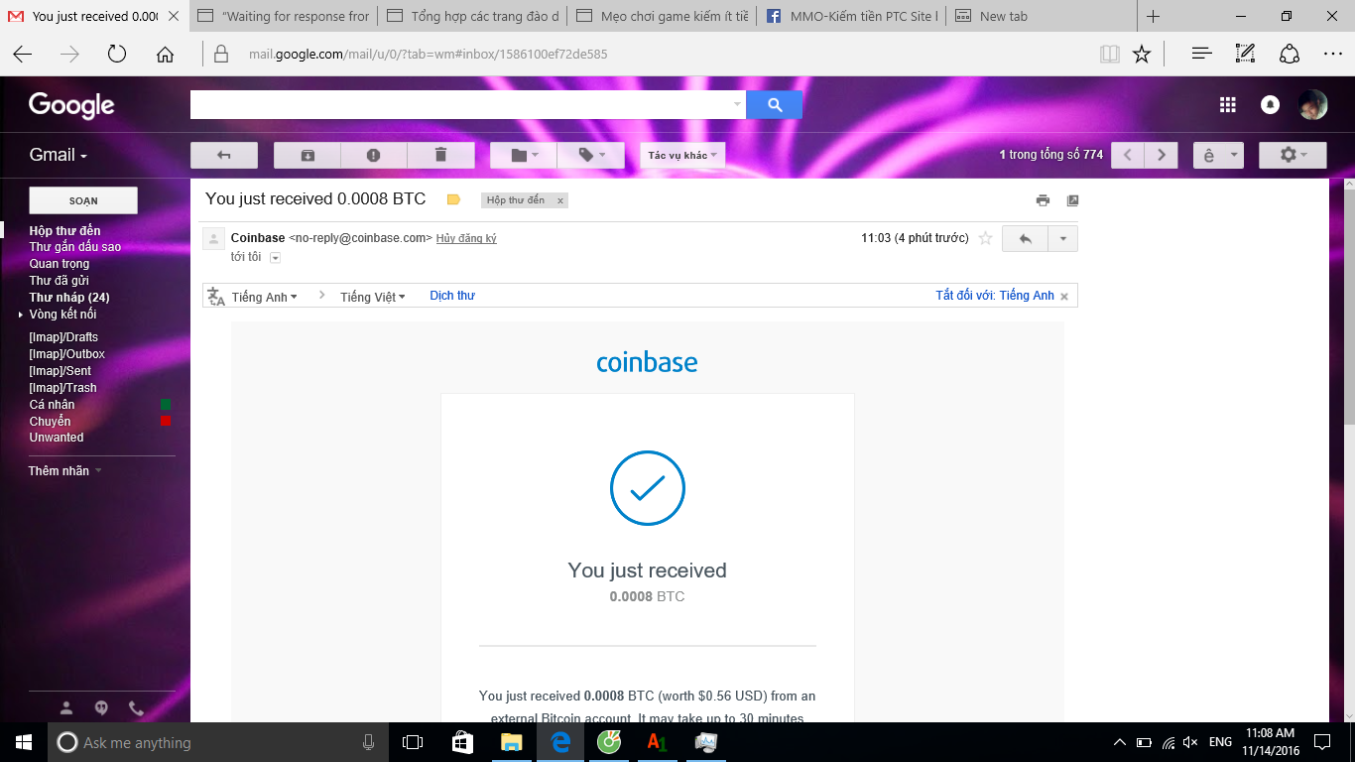The width and height of the screenshot is (1355, 762).
Task: Remove the 'Hộp thư đến' label x
Action: pos(560,200)
